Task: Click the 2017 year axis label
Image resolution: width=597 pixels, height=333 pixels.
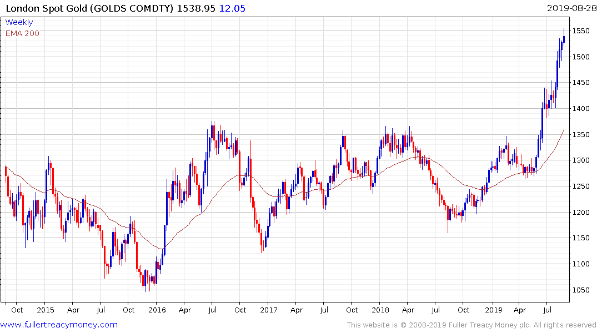Action: click(x=269, y=310)
